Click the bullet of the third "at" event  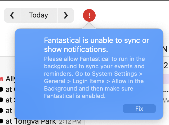pos(1,110)
